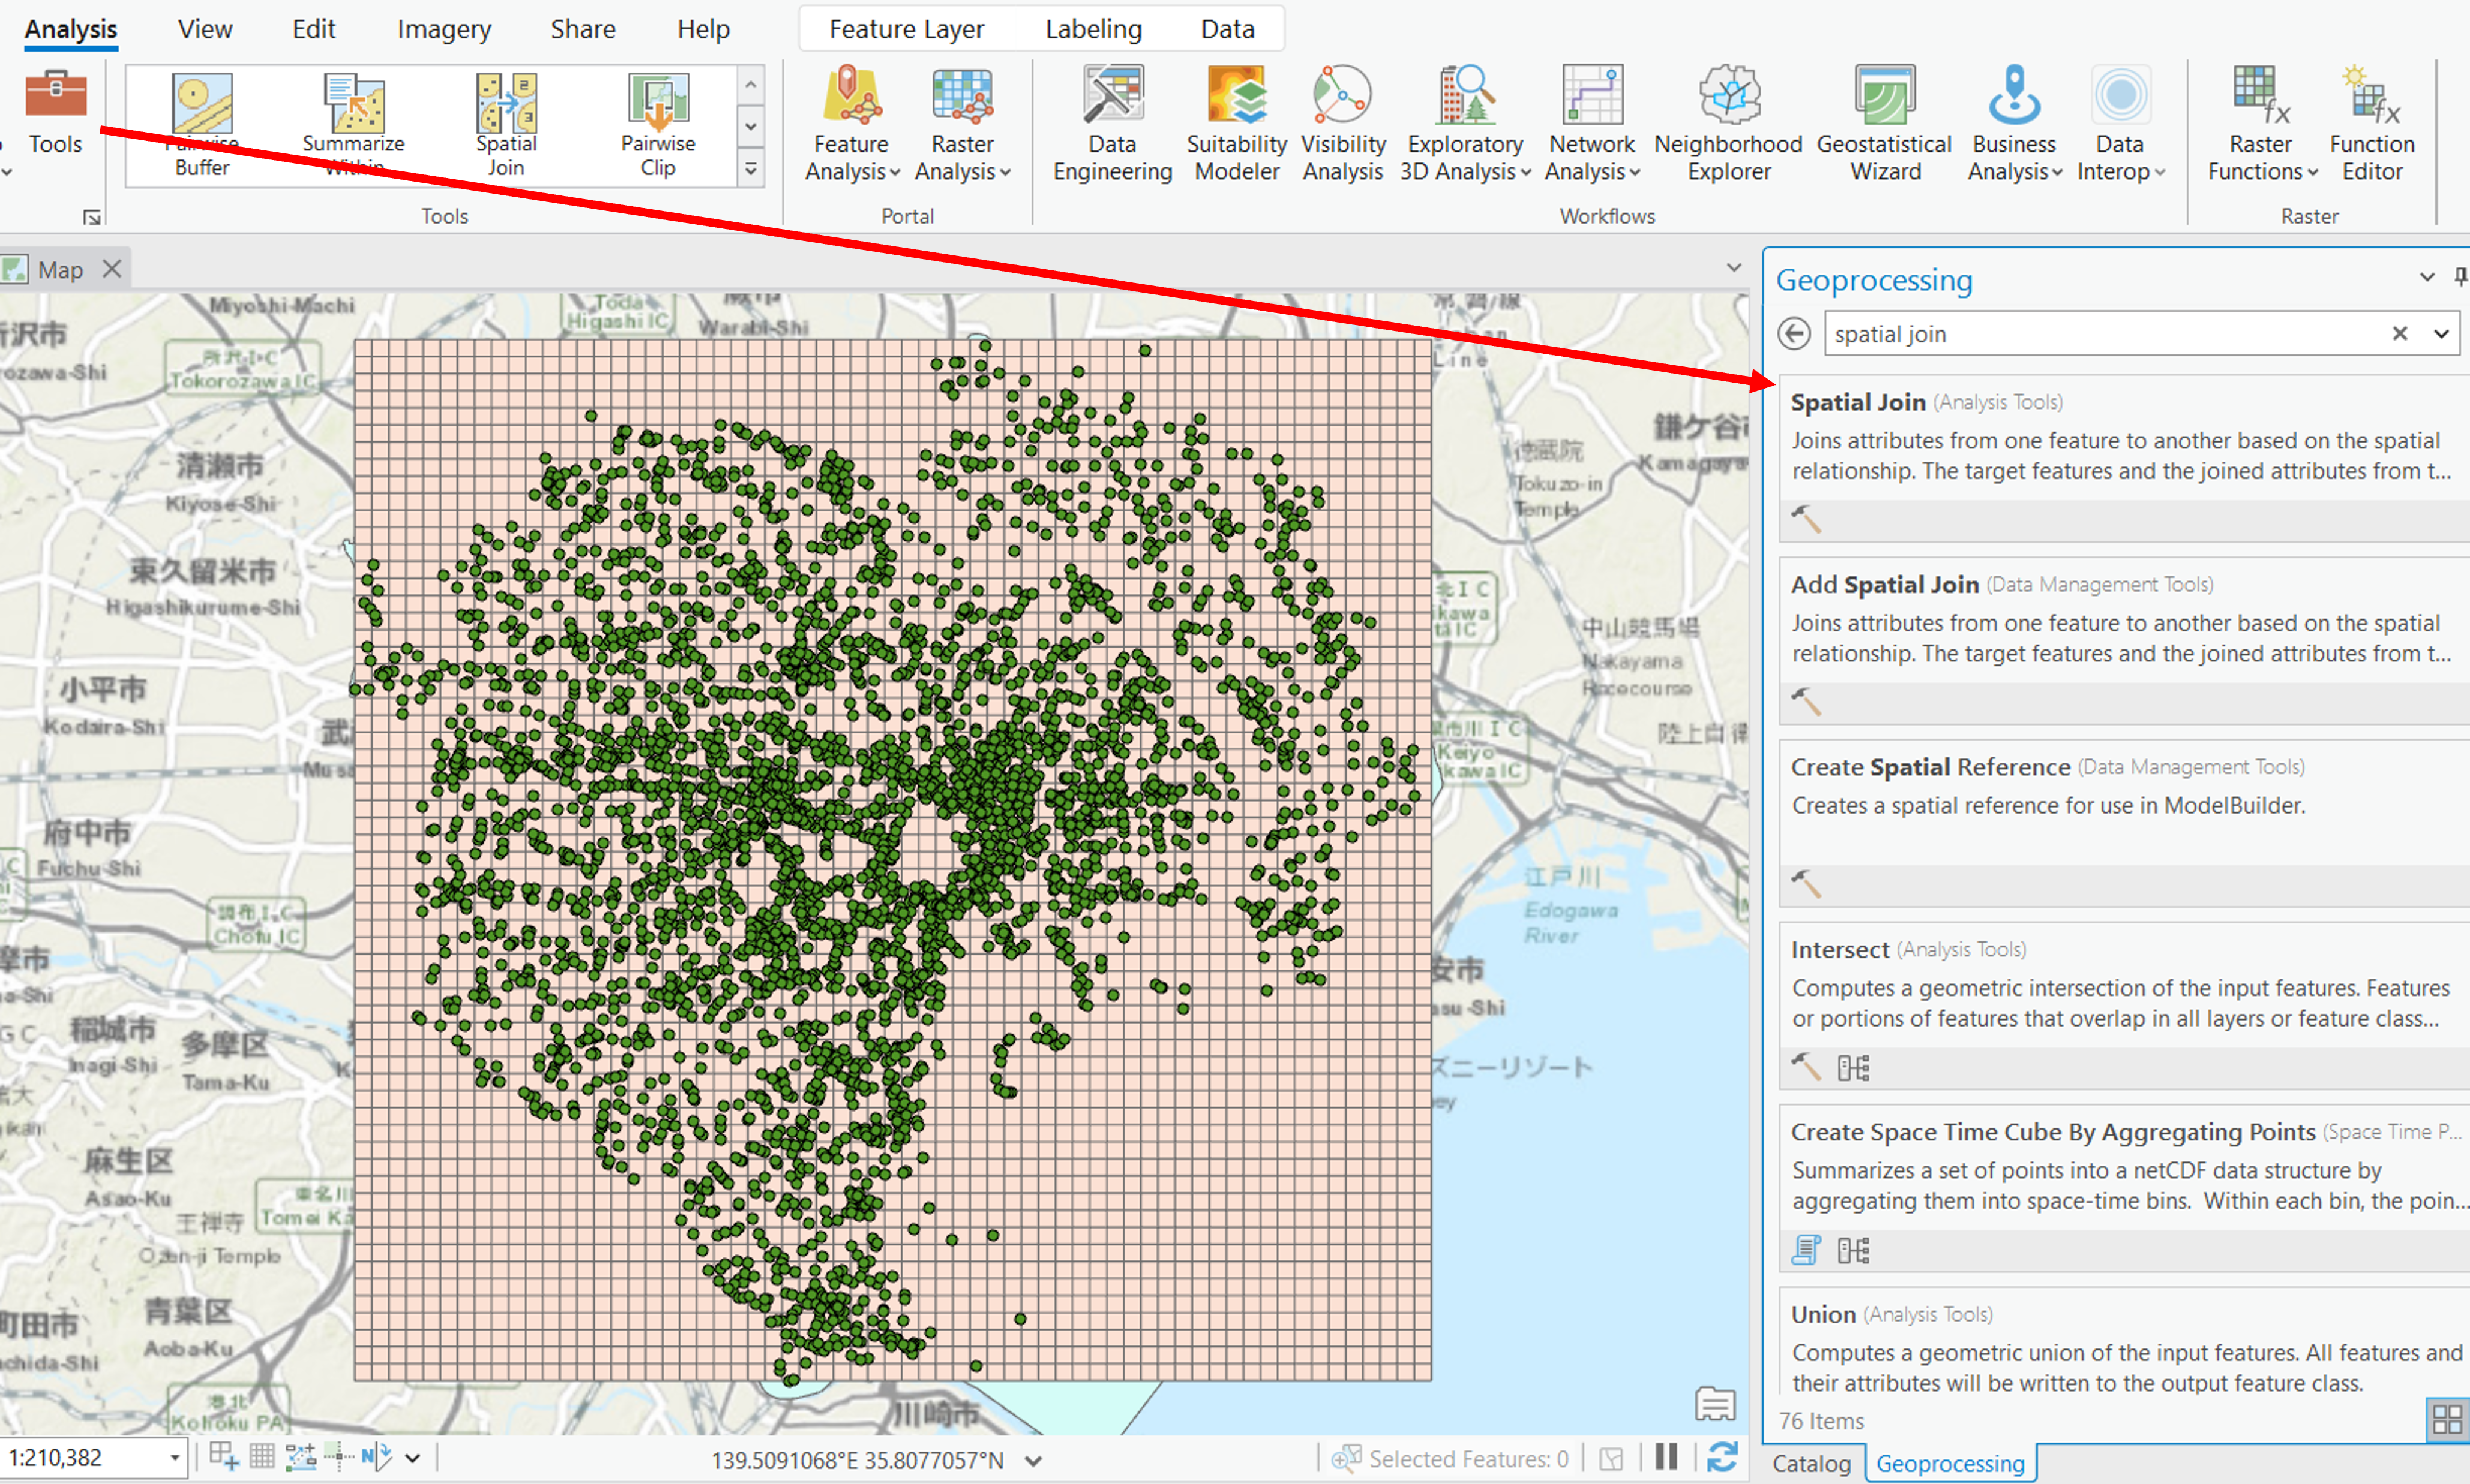
Task: Launch the Geostatistical Wizard
Action: point(1884,124)
